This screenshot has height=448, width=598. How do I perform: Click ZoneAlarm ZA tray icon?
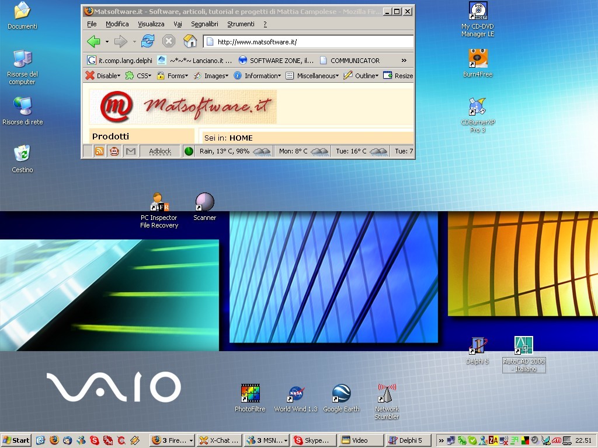(x=493, y=440)
